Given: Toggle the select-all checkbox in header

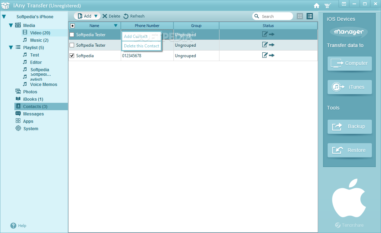Looking at the screenshot, I should pos(72,26).
